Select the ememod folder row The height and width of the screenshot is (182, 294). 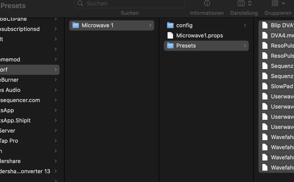[30, 60]
